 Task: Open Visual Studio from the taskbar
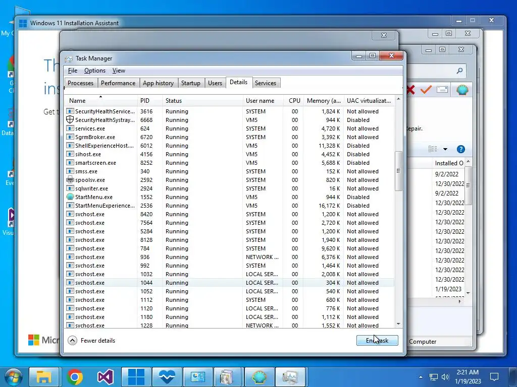point(105,377)
